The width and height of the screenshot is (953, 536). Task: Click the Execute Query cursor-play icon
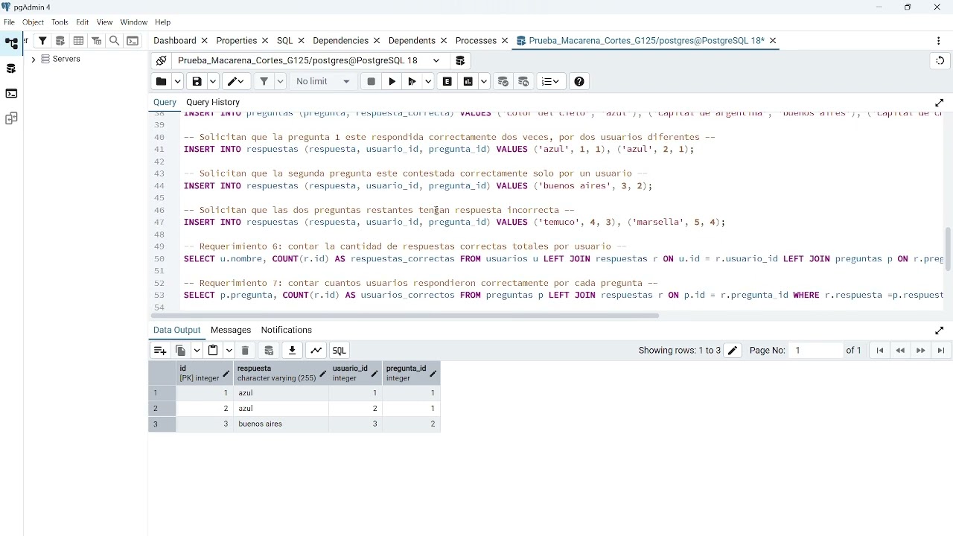point(413,82)
